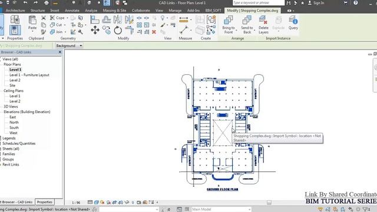Click the Measure Between Two References icon
The height and width of the screenshot is (212, 377).
click(x=184, y=30)
